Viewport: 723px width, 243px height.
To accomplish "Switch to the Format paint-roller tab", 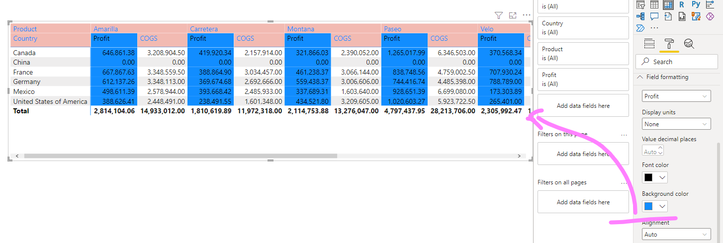I will coord(669,44).
